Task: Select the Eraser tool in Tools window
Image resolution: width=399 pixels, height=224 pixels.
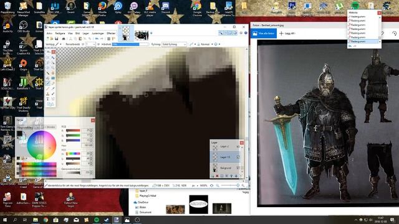Action: pyautogui.click(x=53, y=83)
